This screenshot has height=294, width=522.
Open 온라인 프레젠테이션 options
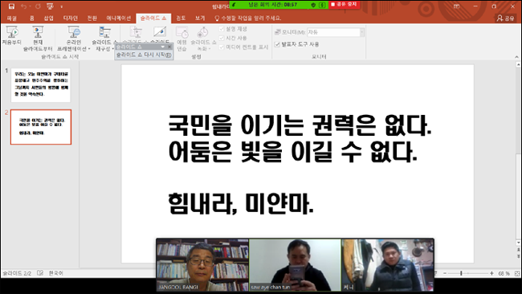[x=74, y=39]
